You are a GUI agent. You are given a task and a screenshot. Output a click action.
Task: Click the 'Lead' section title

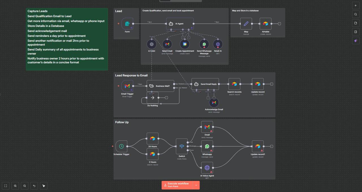118,11
